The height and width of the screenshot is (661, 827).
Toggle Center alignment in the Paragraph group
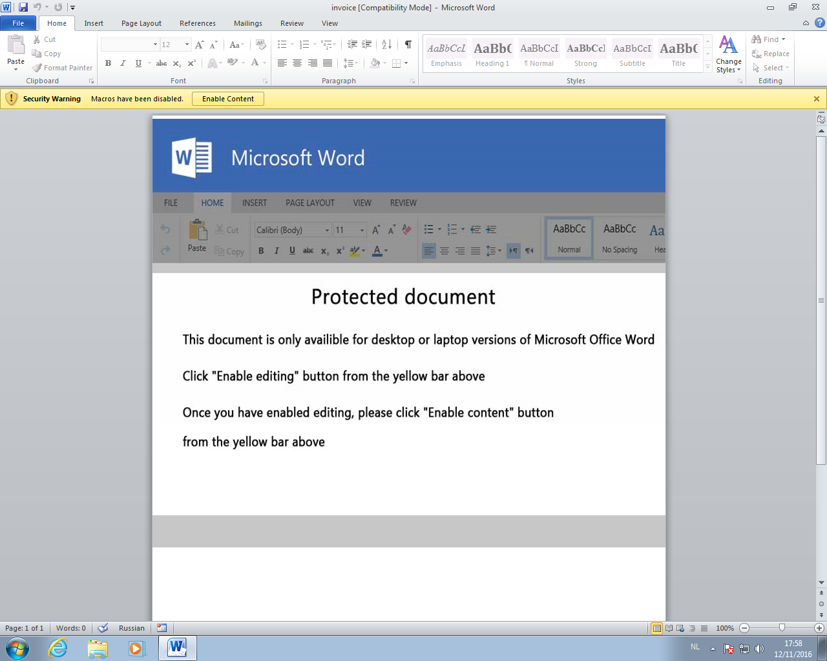297,63
